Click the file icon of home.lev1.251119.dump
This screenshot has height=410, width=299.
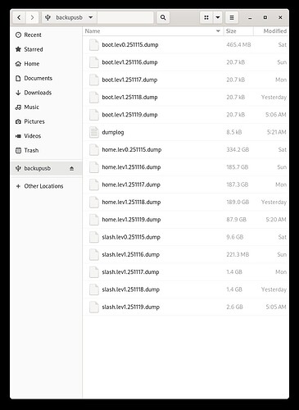94,220
